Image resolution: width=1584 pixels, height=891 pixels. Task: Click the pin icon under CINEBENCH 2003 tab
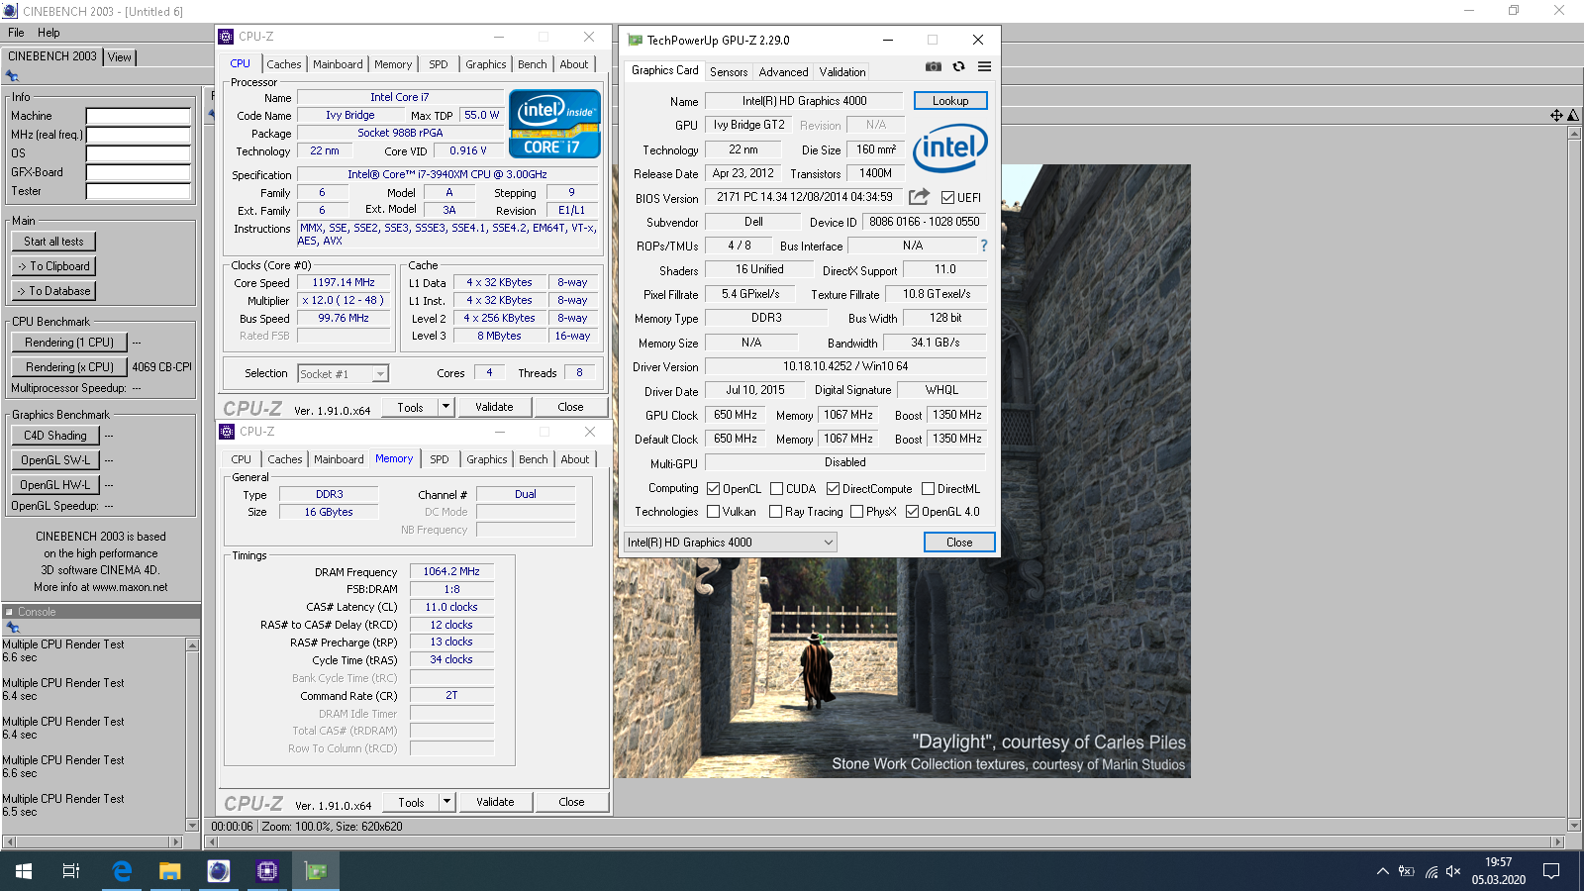[12, 76]
